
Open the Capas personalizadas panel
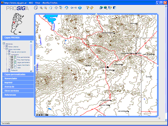pyautogui.click(x=18, y=74)
